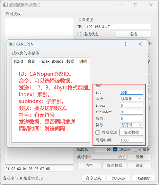This screenshot has height=185, width=159.
Task: Click the subindex column header
Action: 57,61
